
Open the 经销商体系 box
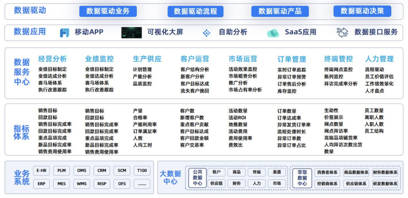point(327,183)
